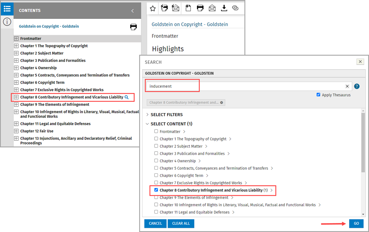Open Chapter 5 subsections chevron in search
This screenshot has height=232, width=369.
272,168
